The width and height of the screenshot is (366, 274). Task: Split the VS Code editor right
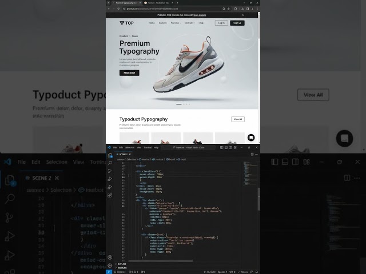[252, 154]
